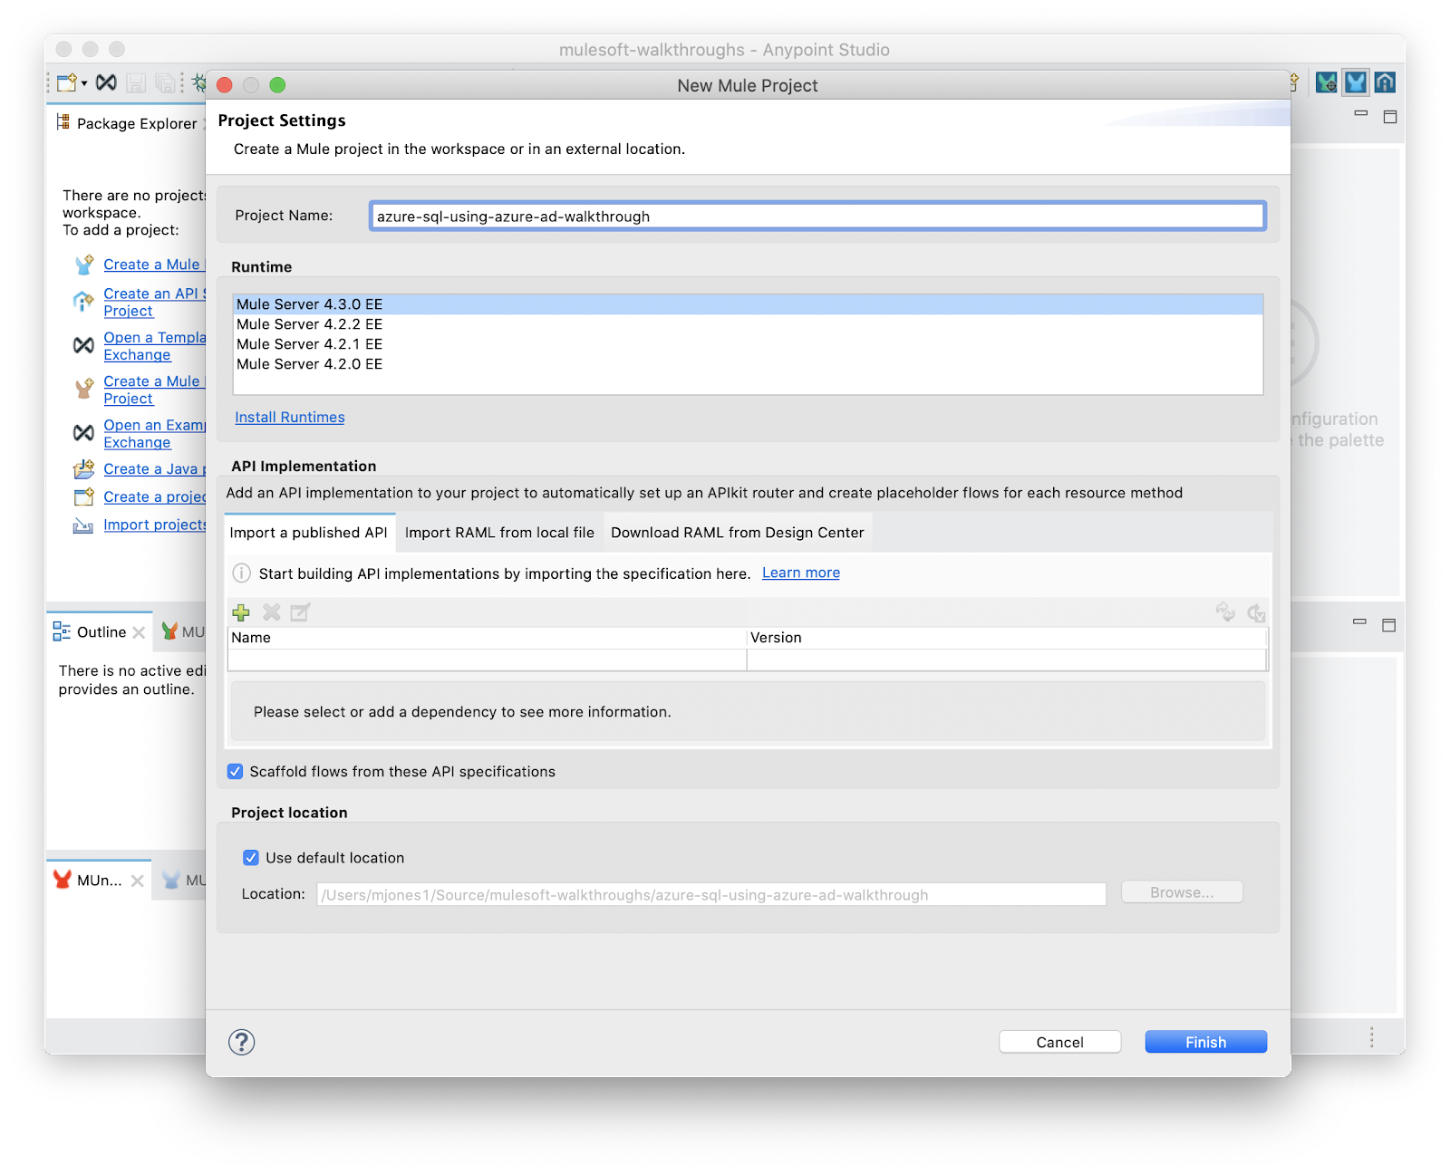Open the New dropdown arrow in toolbar
1450x1175 pixels.
coord(84,83)
